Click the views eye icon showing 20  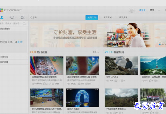tap(108, 113)
